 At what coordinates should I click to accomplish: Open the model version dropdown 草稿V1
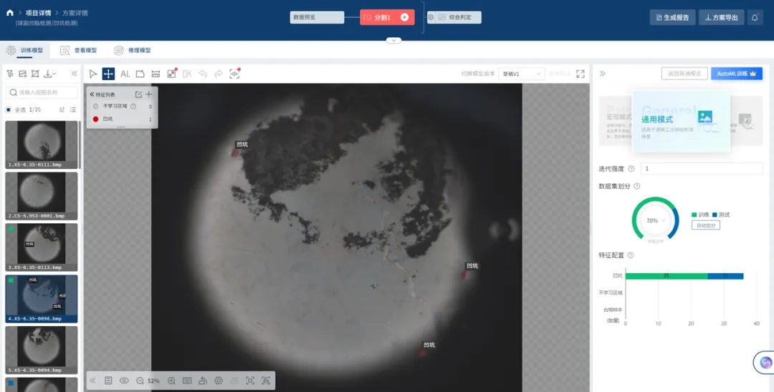(x=522, y=74)
